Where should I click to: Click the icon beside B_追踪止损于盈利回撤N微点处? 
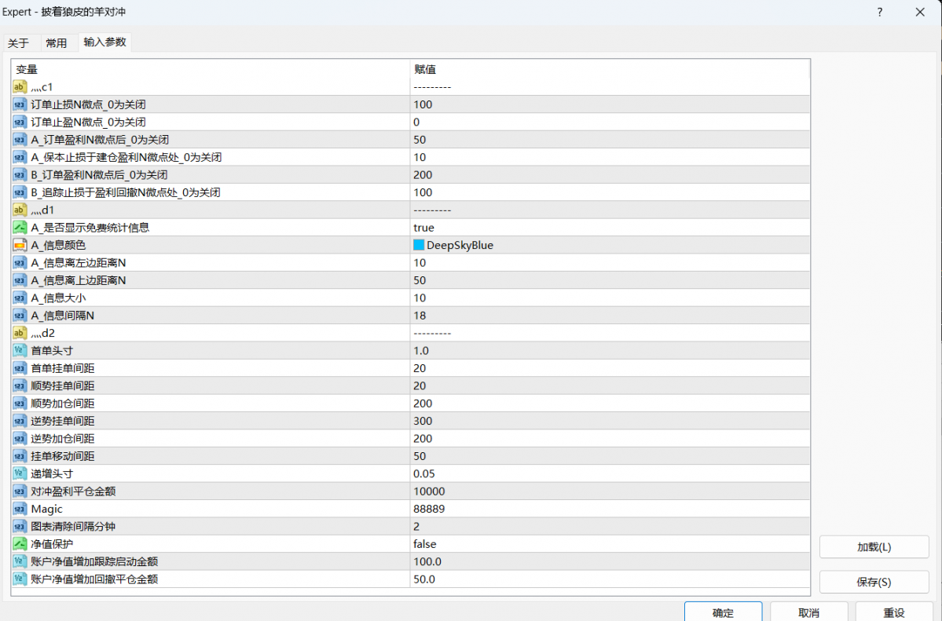click(20, 192)
